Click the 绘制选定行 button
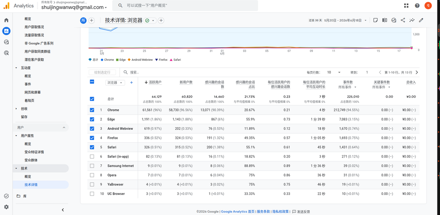Screen dimensions: 440x215 coord(102,72)
